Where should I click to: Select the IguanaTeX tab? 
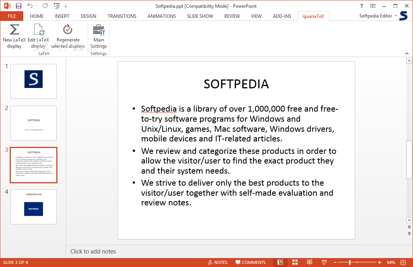point(313,16)
